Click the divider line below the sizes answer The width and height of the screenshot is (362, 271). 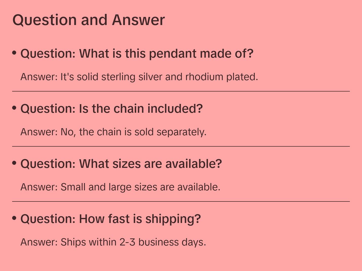pyautogui.click(x=181, y=201)
